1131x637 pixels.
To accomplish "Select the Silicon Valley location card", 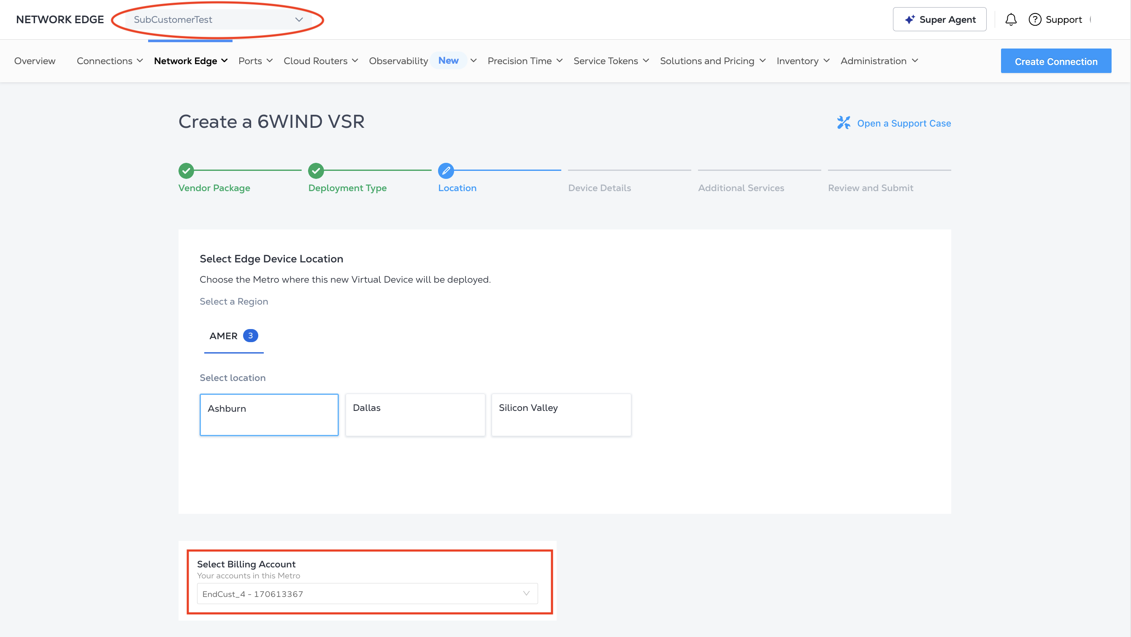I will (x=561, y=415).
